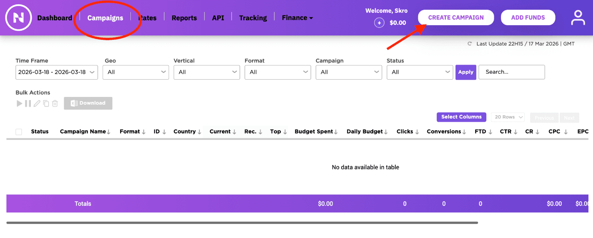Click the refresh icon next to Last Update
The height and width of the screenshot is (238, 593).
(470, 44)
